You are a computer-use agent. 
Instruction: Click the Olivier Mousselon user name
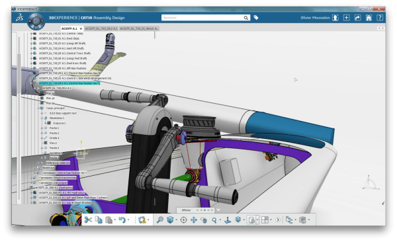click(315, 18)
